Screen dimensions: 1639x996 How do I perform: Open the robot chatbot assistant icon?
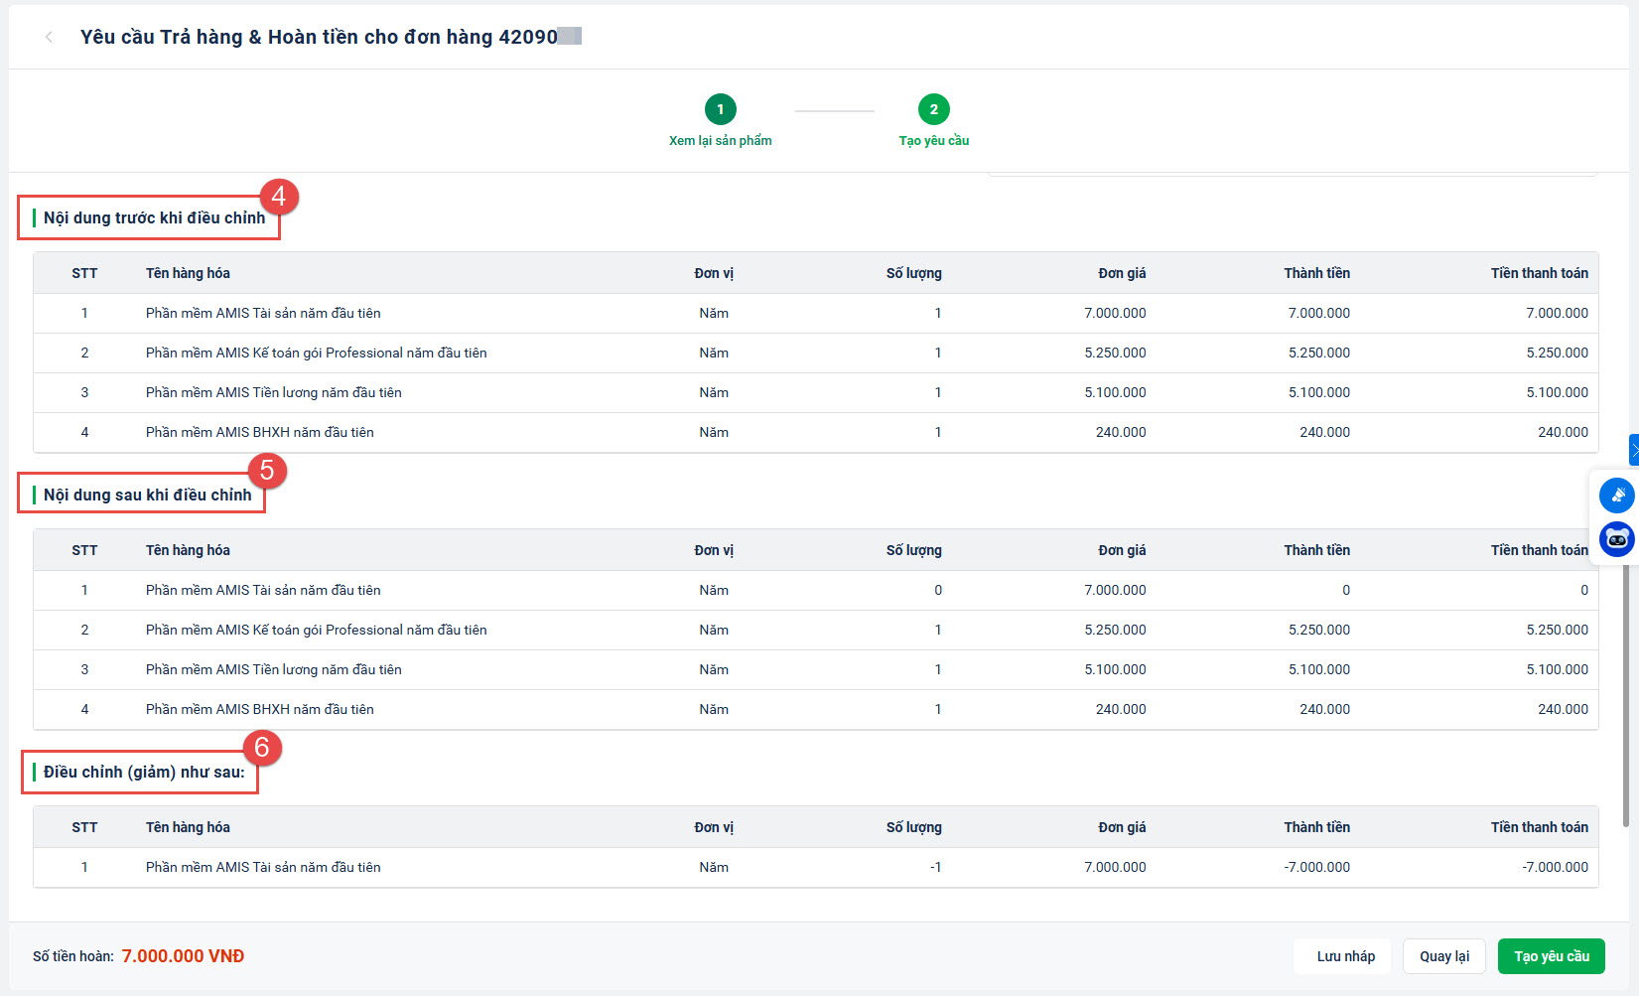point(1616,539)
